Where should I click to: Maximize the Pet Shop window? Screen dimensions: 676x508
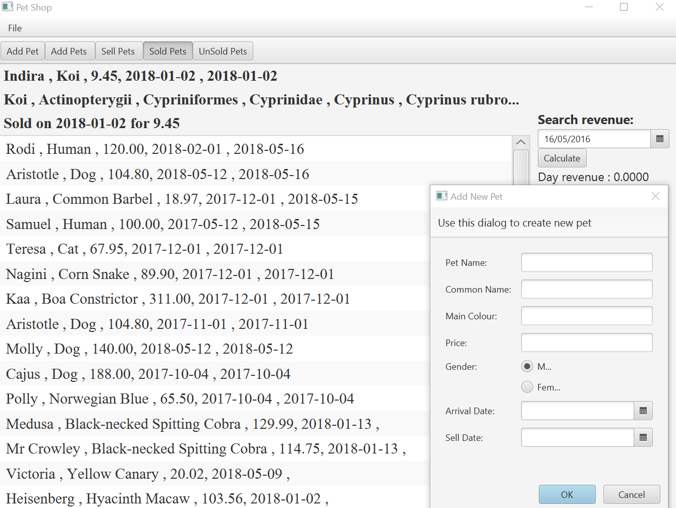(x=624, y=7)
